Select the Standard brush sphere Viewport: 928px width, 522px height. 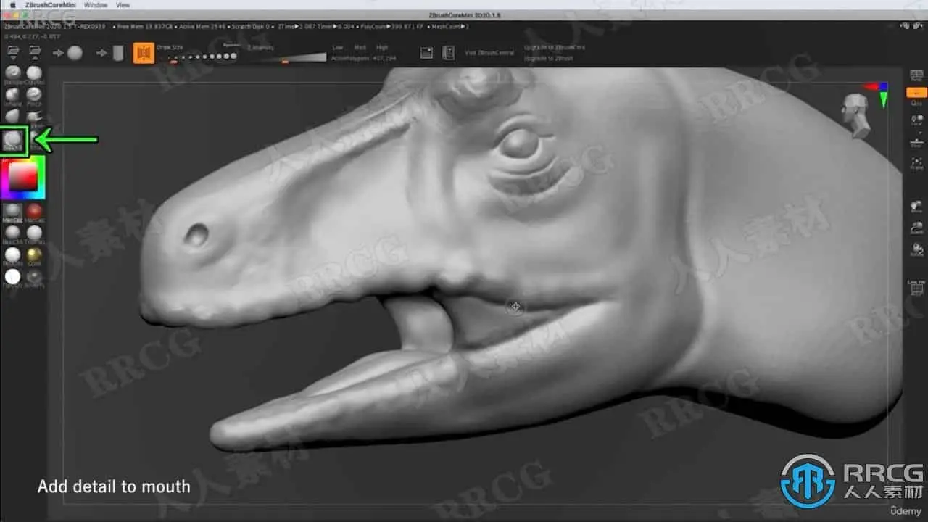13,73
